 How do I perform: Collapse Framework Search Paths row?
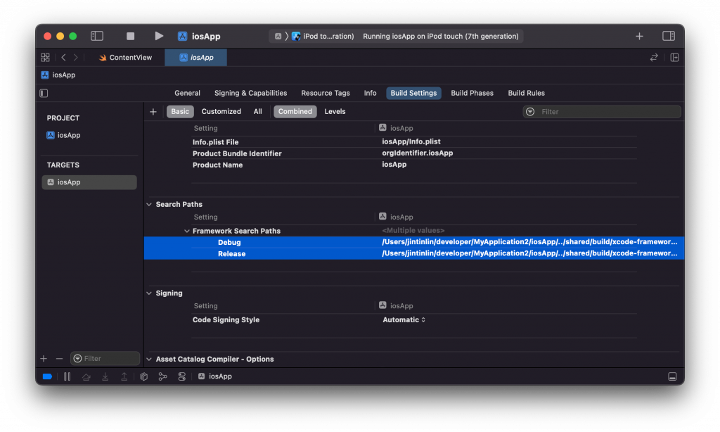[x=186, y=231]
